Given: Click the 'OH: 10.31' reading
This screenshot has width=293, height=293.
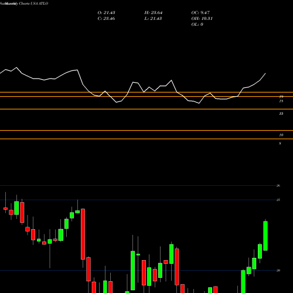Looking at the screenshot, I should tap(202, 19).
